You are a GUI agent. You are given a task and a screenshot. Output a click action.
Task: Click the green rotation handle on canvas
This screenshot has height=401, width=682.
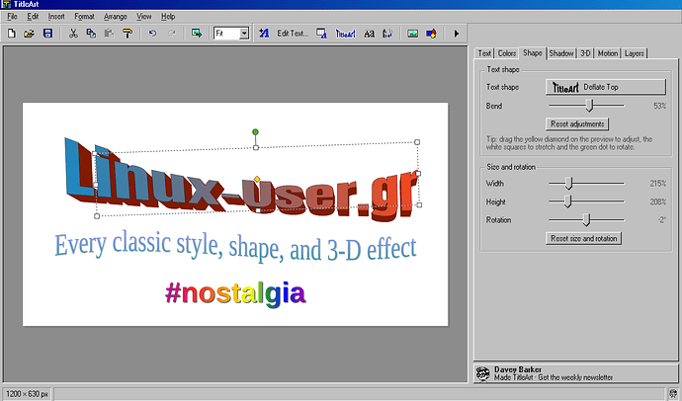point(255,131)
